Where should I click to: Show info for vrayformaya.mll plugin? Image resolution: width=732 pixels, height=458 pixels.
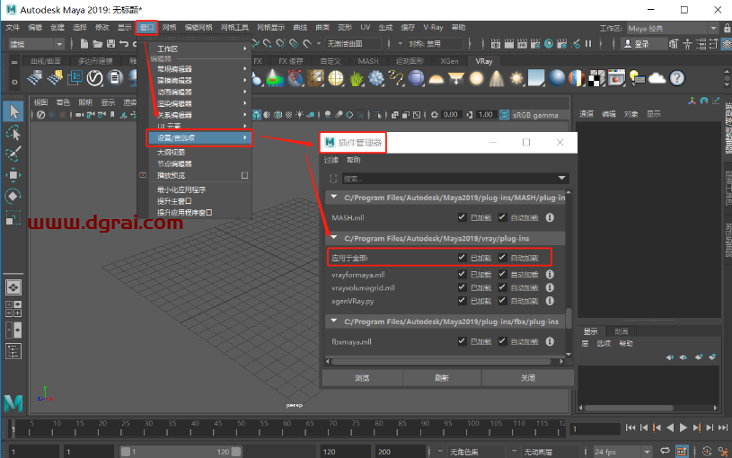(550, 275)
